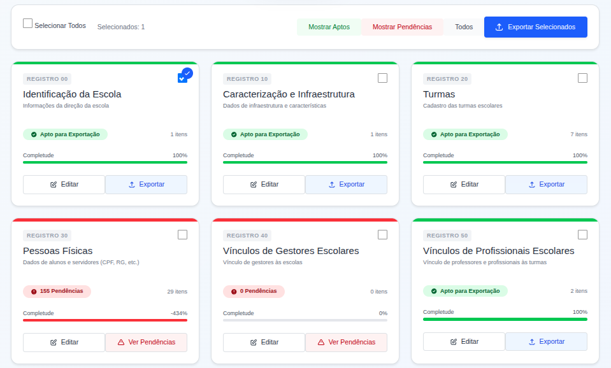This screenshot has width=611, height=368.
Task: Uncheck the Registro 00 card checkbox
Action: tap(182, 78)
